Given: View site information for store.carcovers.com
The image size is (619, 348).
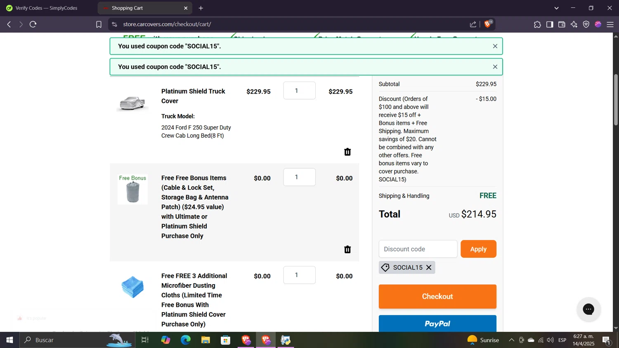Looking at the screenshot, I should click(x=114, y=24).
